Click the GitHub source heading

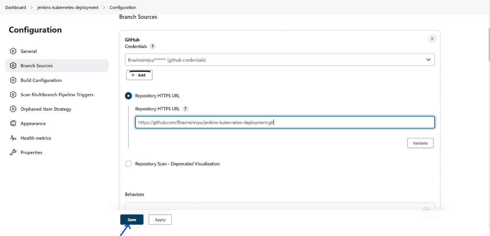[132, 40]
